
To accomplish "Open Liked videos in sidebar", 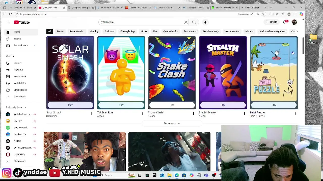I will (21, 90).
